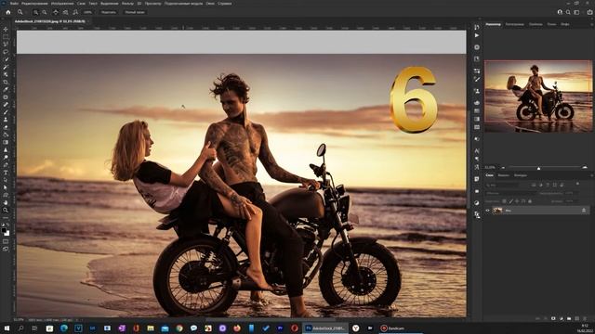Viewport: 595px width, 334px height.
Task: Toggle layer filtering switch in Layers panel
Action: tap(577, 184)
